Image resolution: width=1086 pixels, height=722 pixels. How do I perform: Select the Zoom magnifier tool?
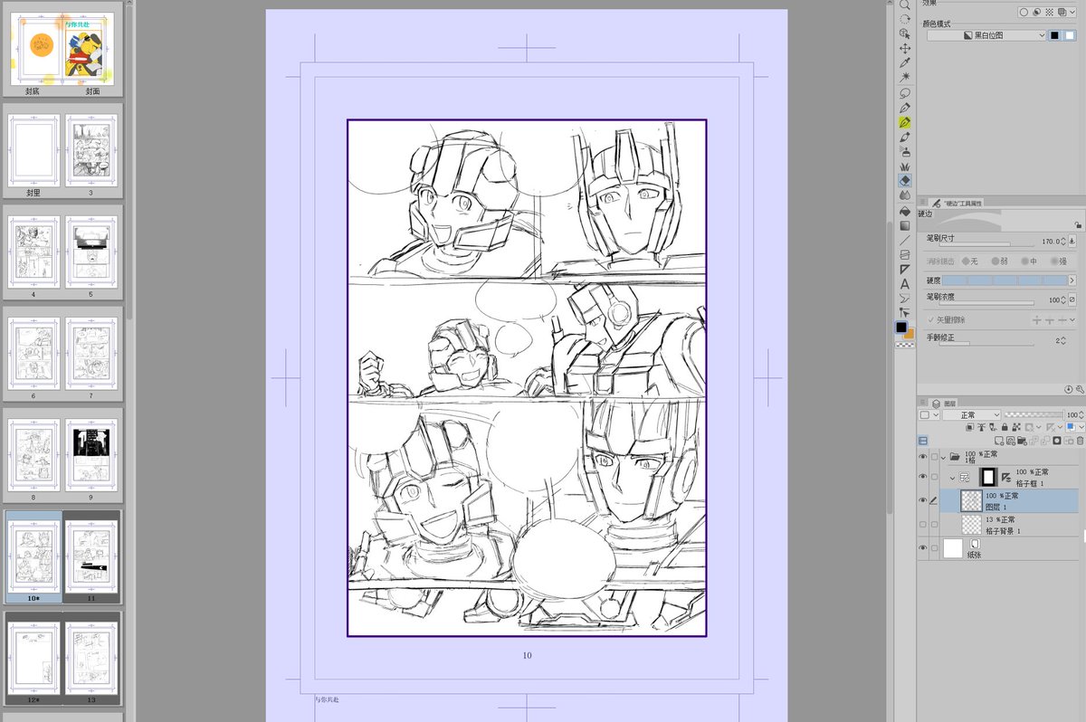(x=904, y=5)
